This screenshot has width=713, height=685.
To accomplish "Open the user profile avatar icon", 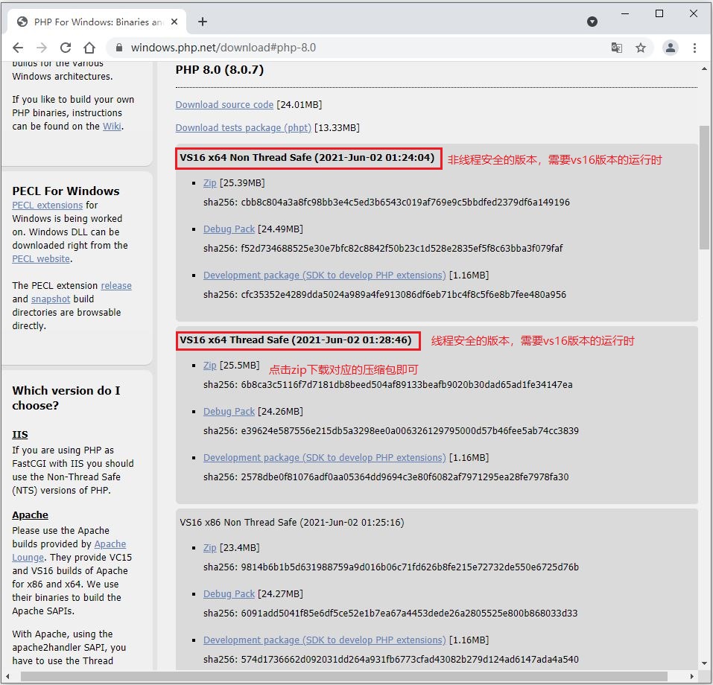I will [x=671, y=48].
